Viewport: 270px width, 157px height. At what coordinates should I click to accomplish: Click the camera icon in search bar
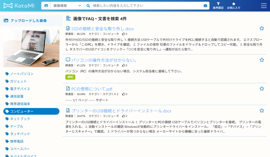(205, 6)
